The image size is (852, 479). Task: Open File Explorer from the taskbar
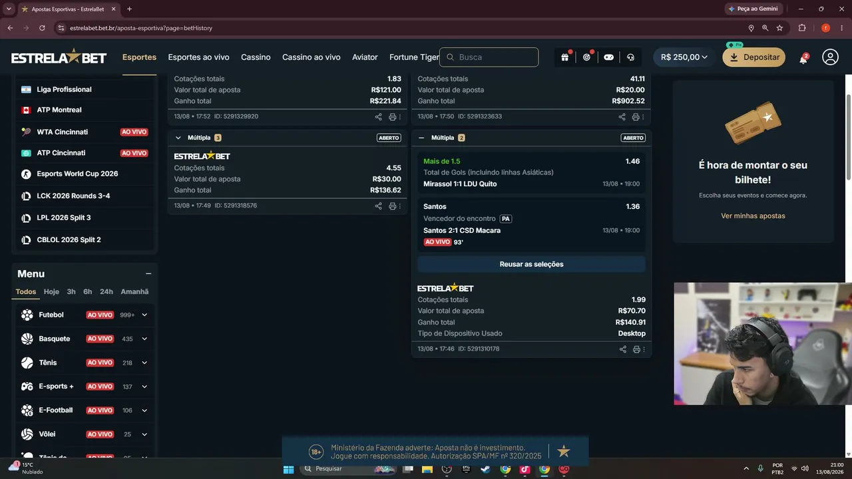427,469
